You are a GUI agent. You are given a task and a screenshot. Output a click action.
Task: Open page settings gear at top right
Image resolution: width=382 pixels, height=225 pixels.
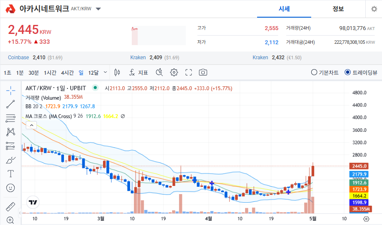pyautogui.click(x=374, y=9)
